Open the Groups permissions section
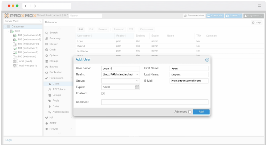This screenshot has width=267, height=146. click(57, 95)
